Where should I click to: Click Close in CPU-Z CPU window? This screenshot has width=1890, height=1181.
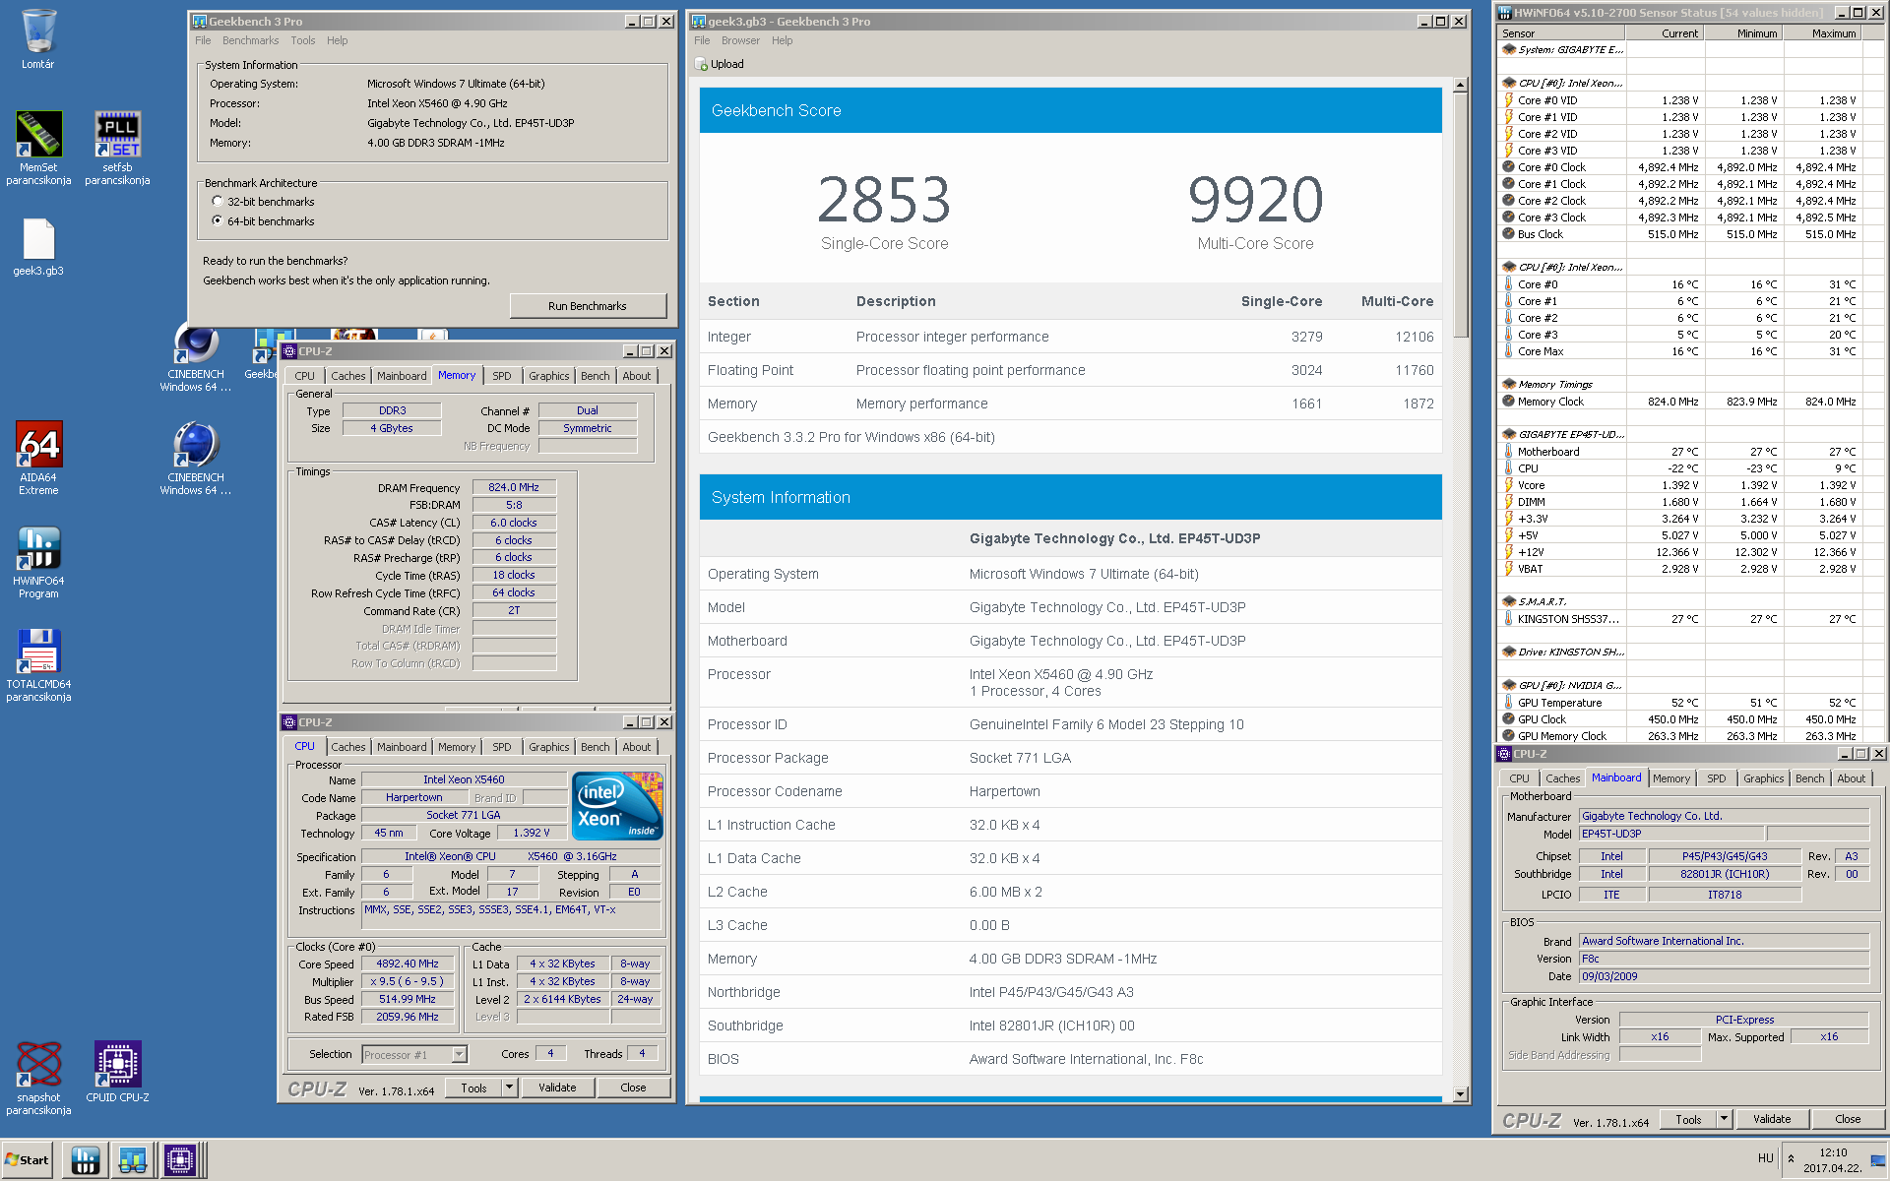(633, 1088)
